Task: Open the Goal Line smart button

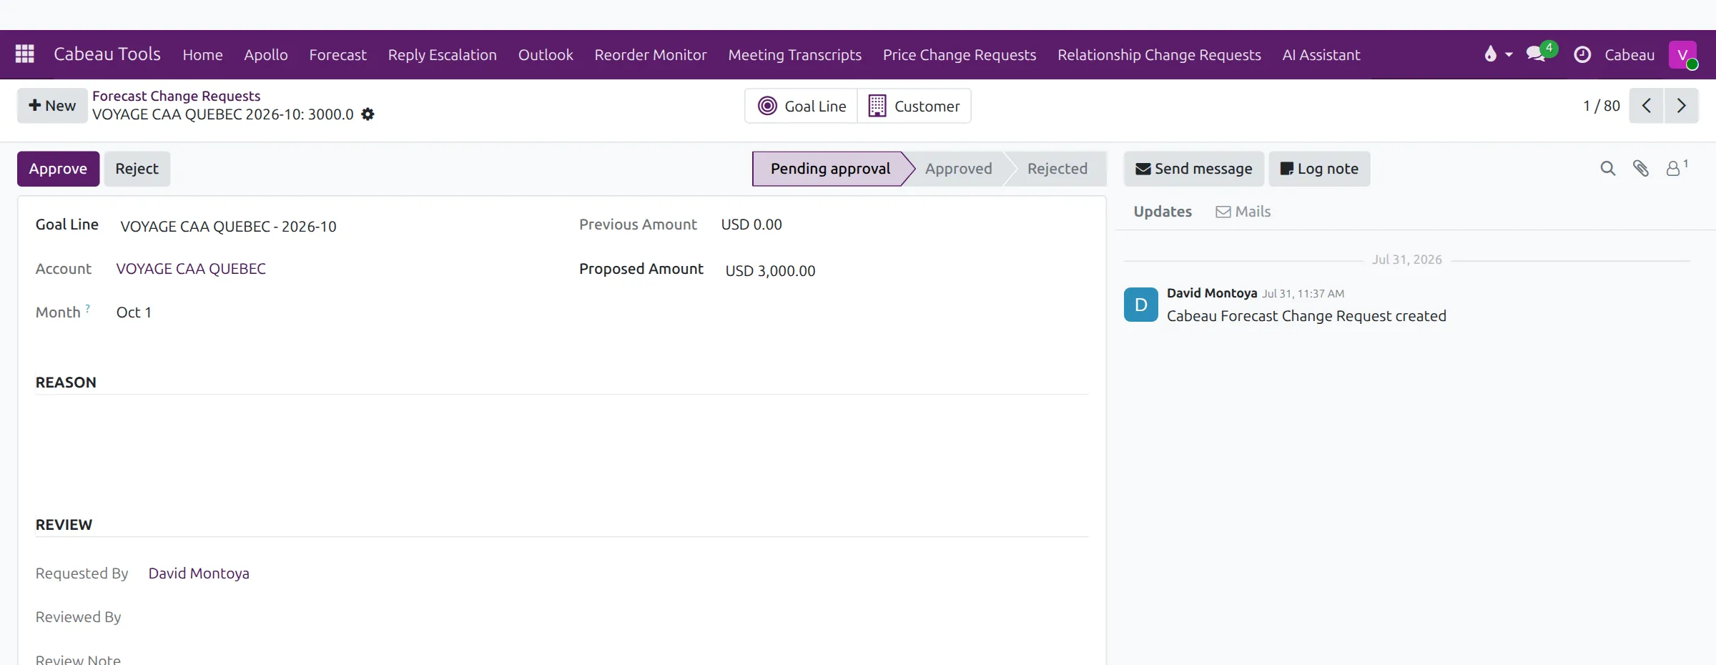Action: (x=802, y=106)
